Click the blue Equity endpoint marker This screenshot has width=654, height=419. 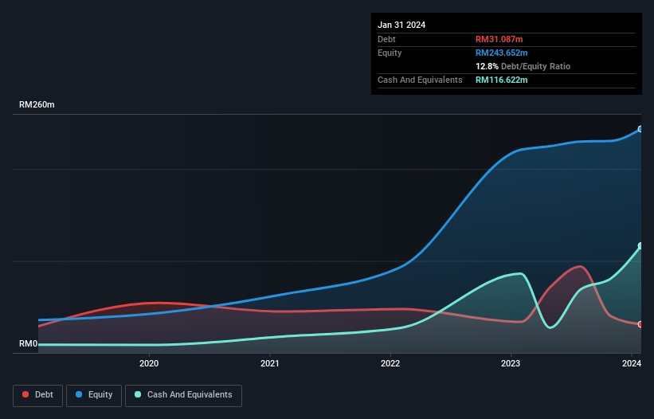(640, 129)
